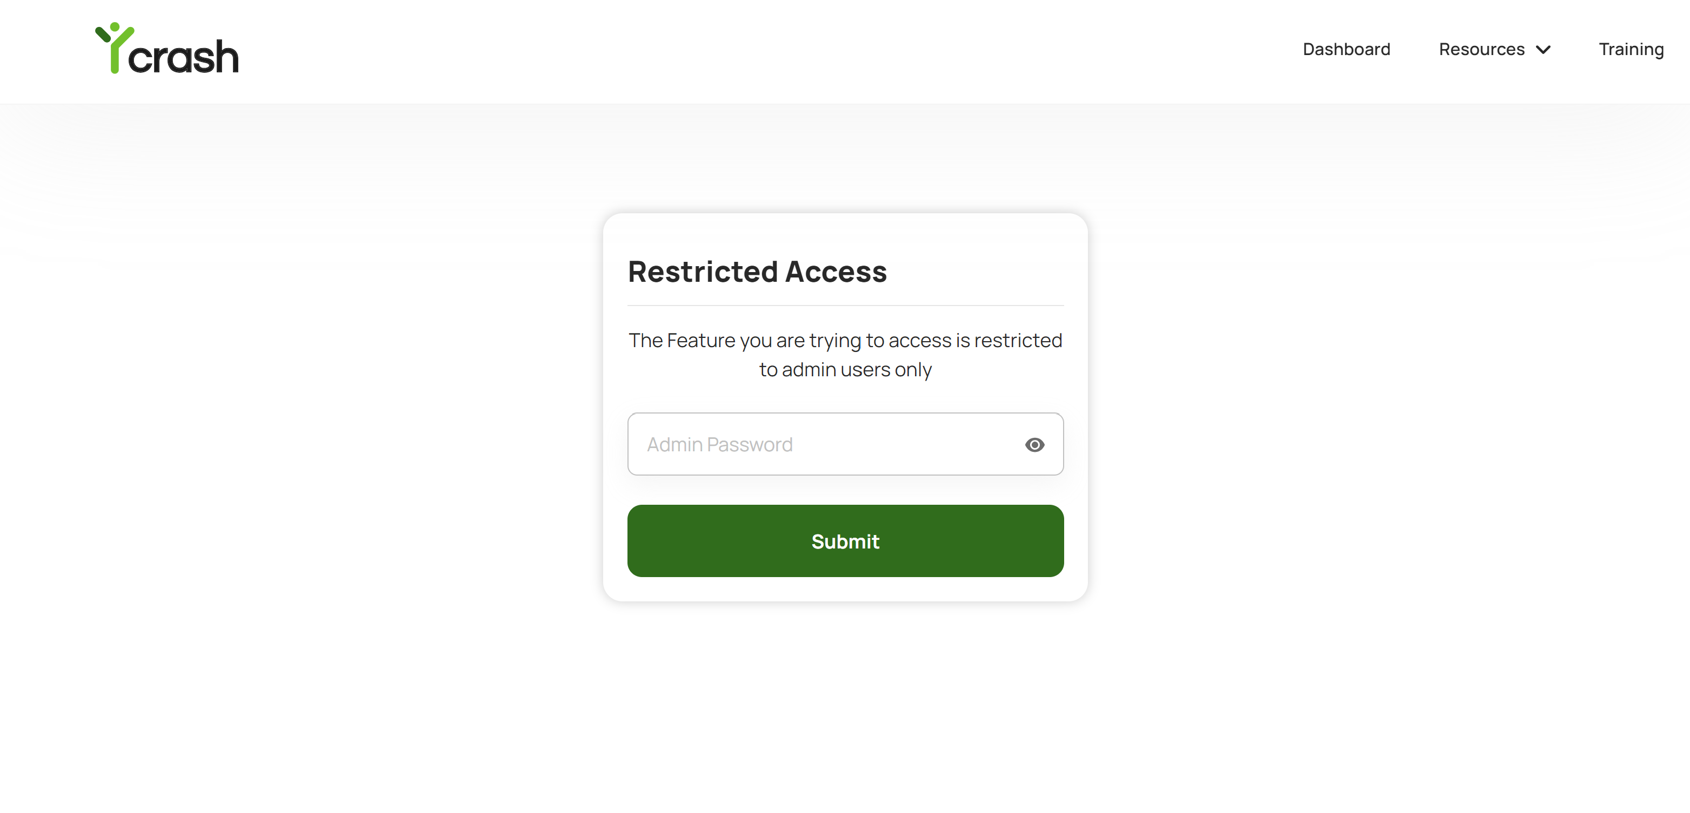Click the yCrash logo to go home
This screenshot has width=1690, height=813.
[x=166, y=49]
